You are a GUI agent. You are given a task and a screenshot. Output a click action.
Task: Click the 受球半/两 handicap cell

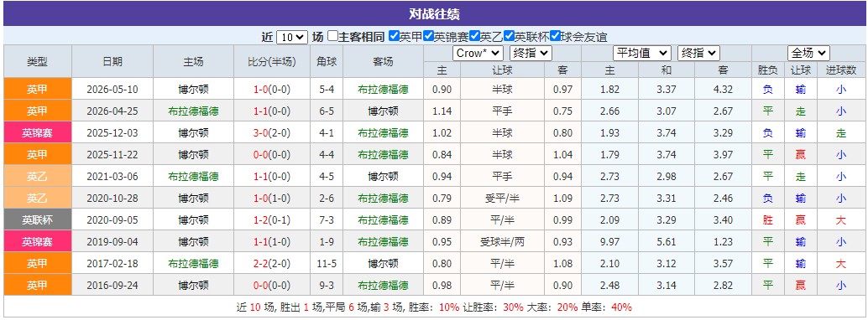[x=502, y=241]
